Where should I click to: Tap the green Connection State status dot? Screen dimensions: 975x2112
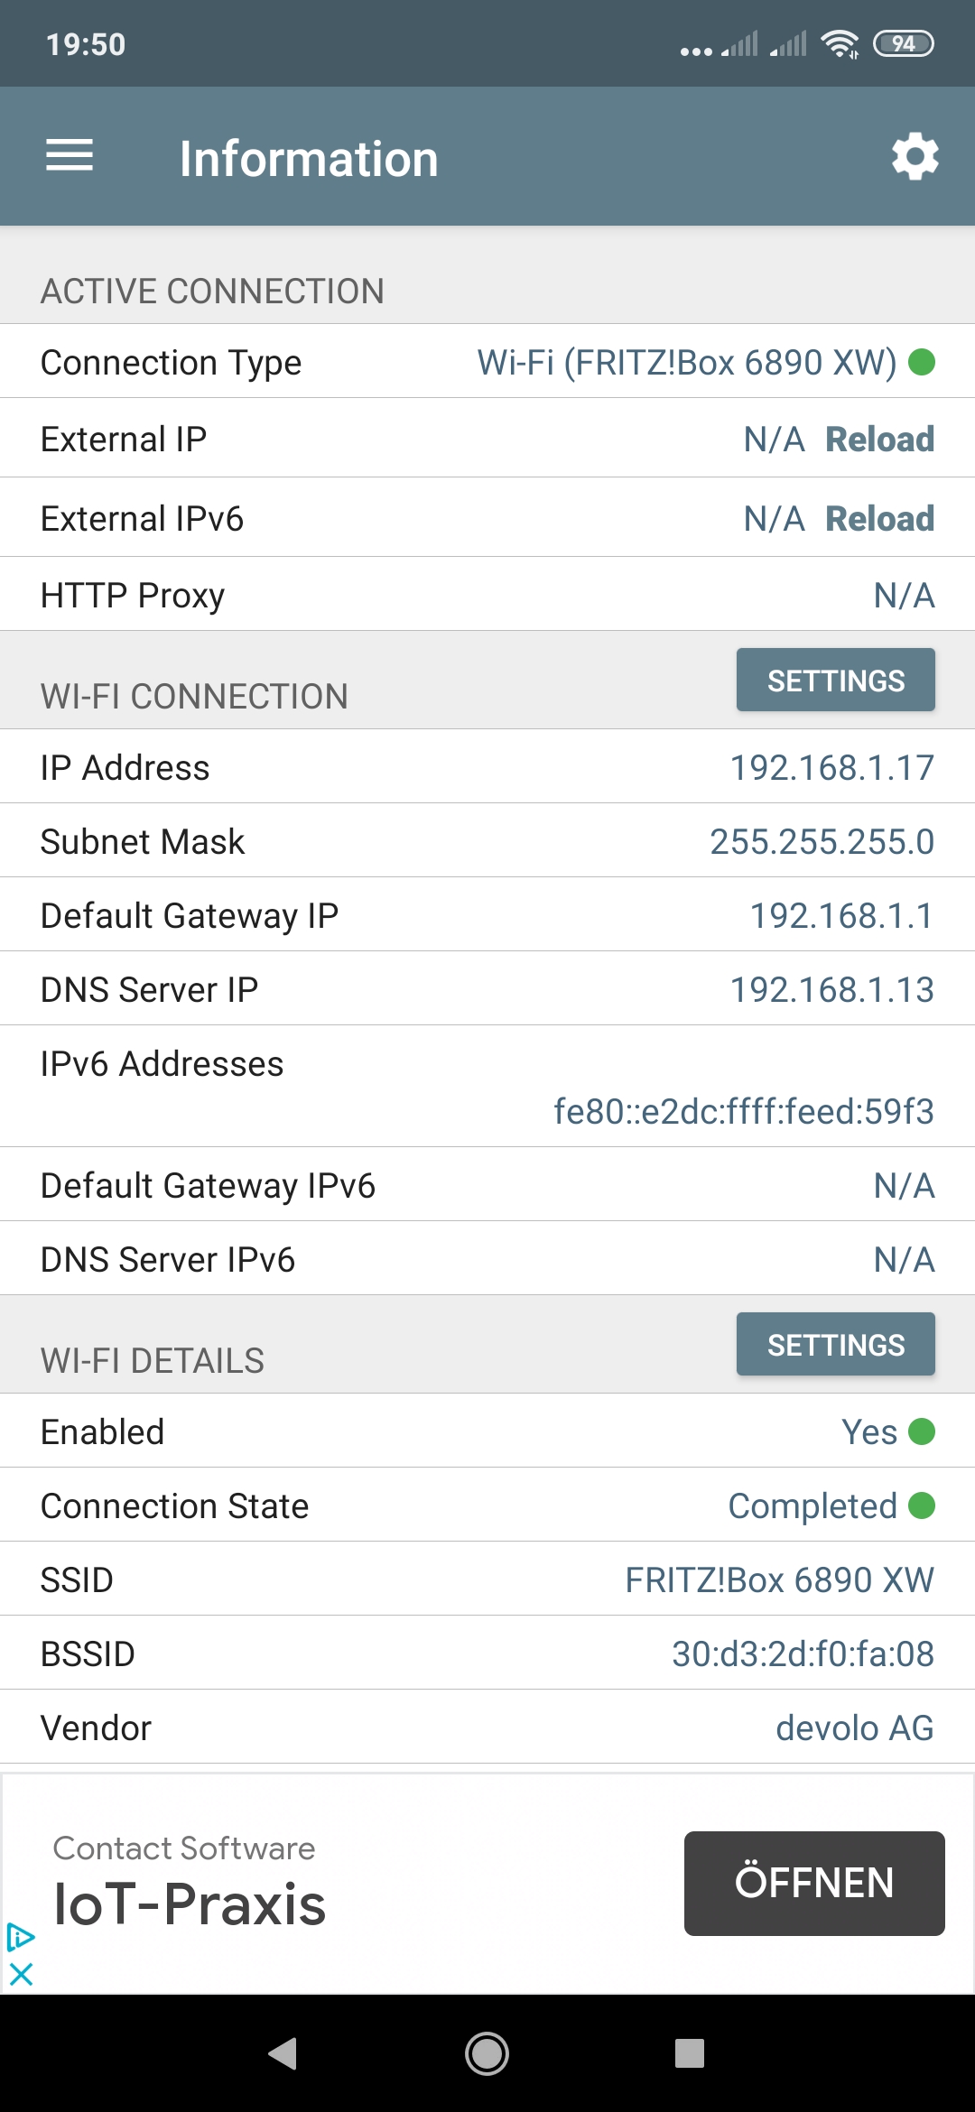922,1506
